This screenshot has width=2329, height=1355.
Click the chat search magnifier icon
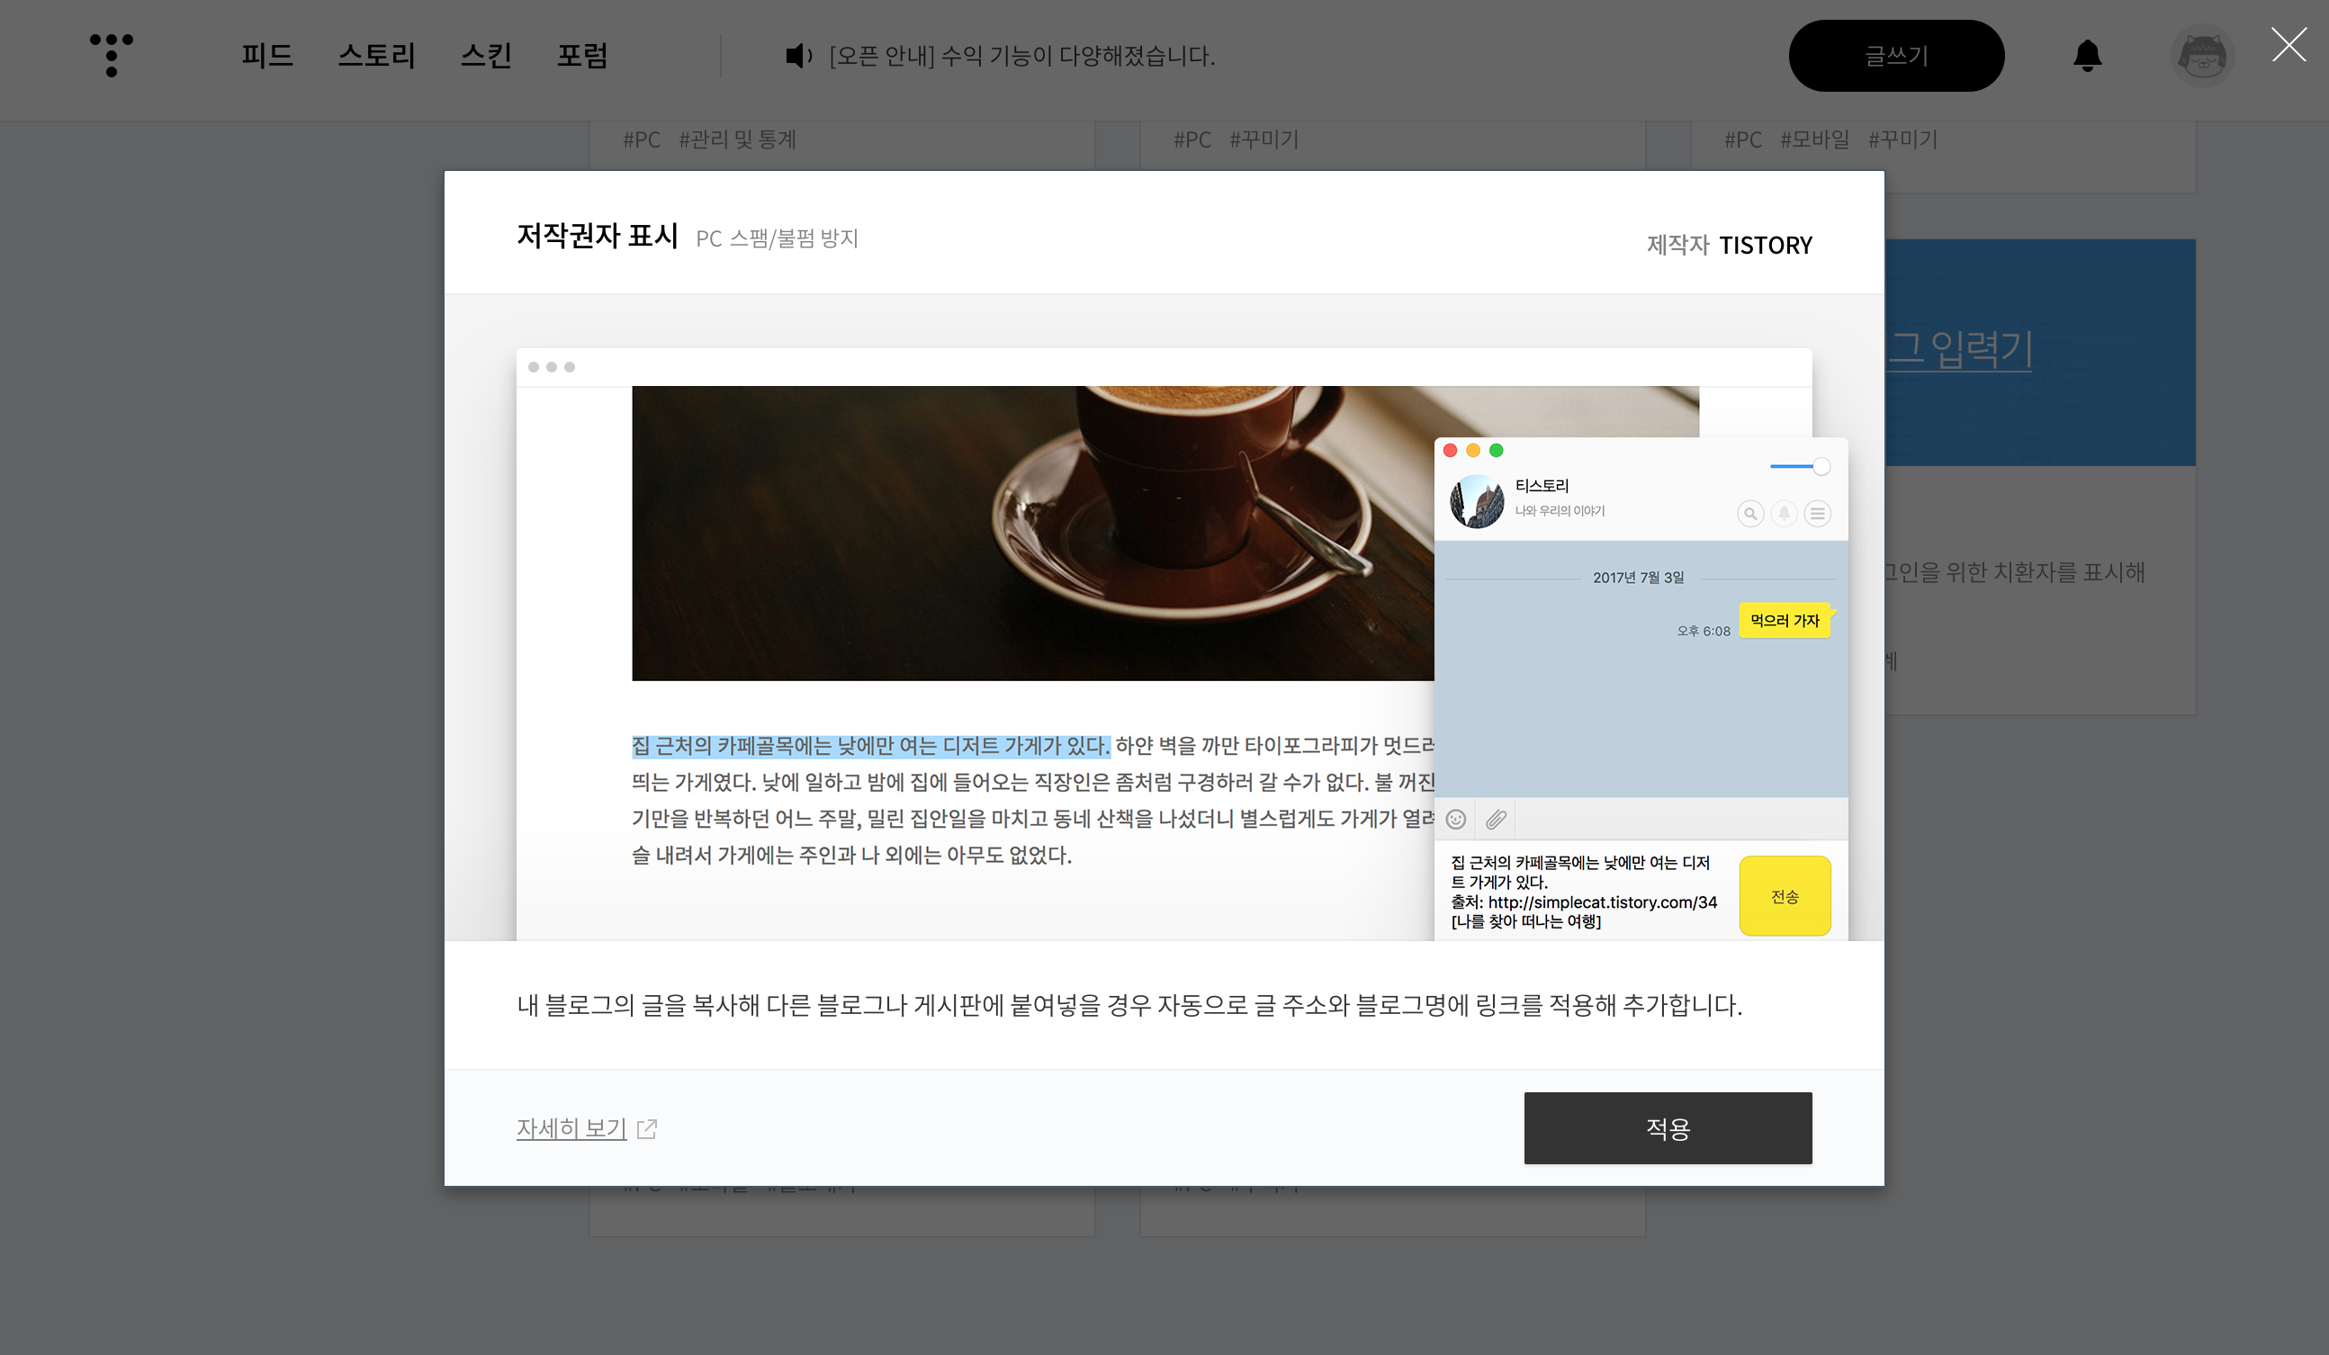[1749, 514]
